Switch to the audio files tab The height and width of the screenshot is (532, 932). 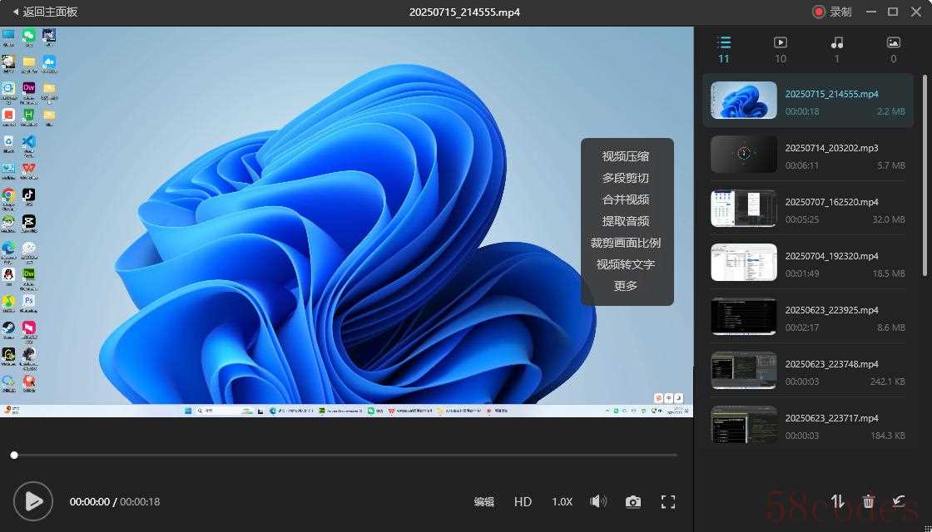tap(837, 49)
